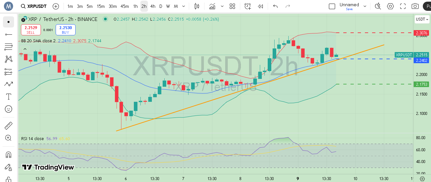This screenshot has width=431, height=182.
Task: Select the weekly W timeframe
Action: pos(168,6)
